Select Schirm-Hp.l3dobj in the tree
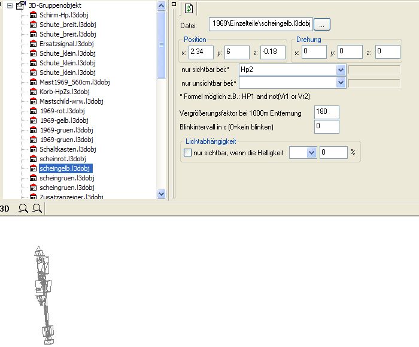 click(x=64, y=15)
